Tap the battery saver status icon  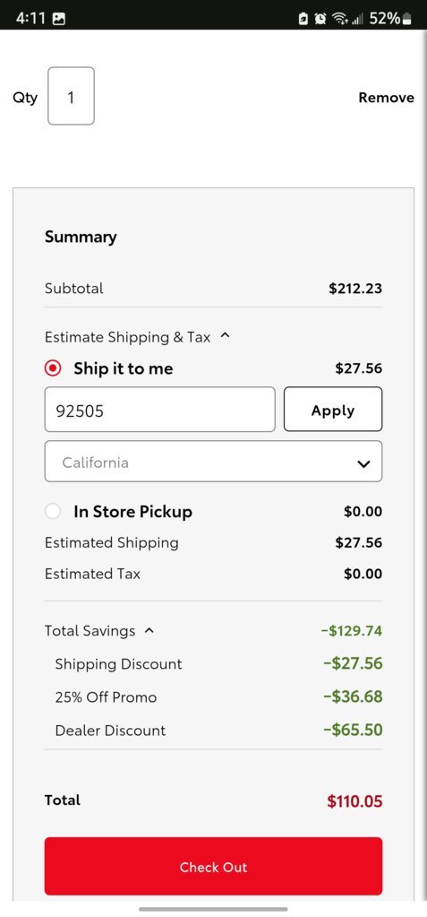[x=303, y=19]
